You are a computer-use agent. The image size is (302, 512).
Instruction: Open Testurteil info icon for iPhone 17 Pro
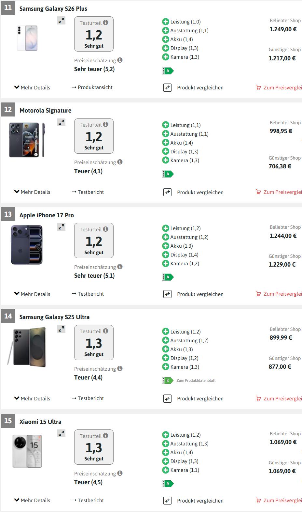[105, 229]
